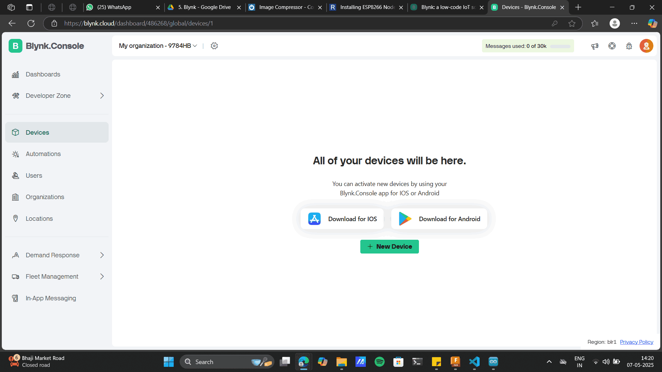Add a New Device
Viewport: 662px width, 372px height.
click(x=390, y=247)
